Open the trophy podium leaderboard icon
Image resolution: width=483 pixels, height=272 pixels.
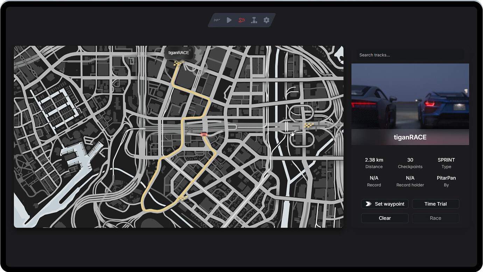(x=254, y=20)
